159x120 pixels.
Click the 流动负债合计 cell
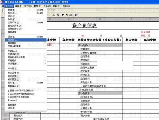100,93
